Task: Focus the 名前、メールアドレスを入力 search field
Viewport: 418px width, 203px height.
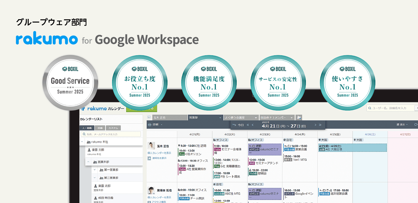Action: (110, 134)
